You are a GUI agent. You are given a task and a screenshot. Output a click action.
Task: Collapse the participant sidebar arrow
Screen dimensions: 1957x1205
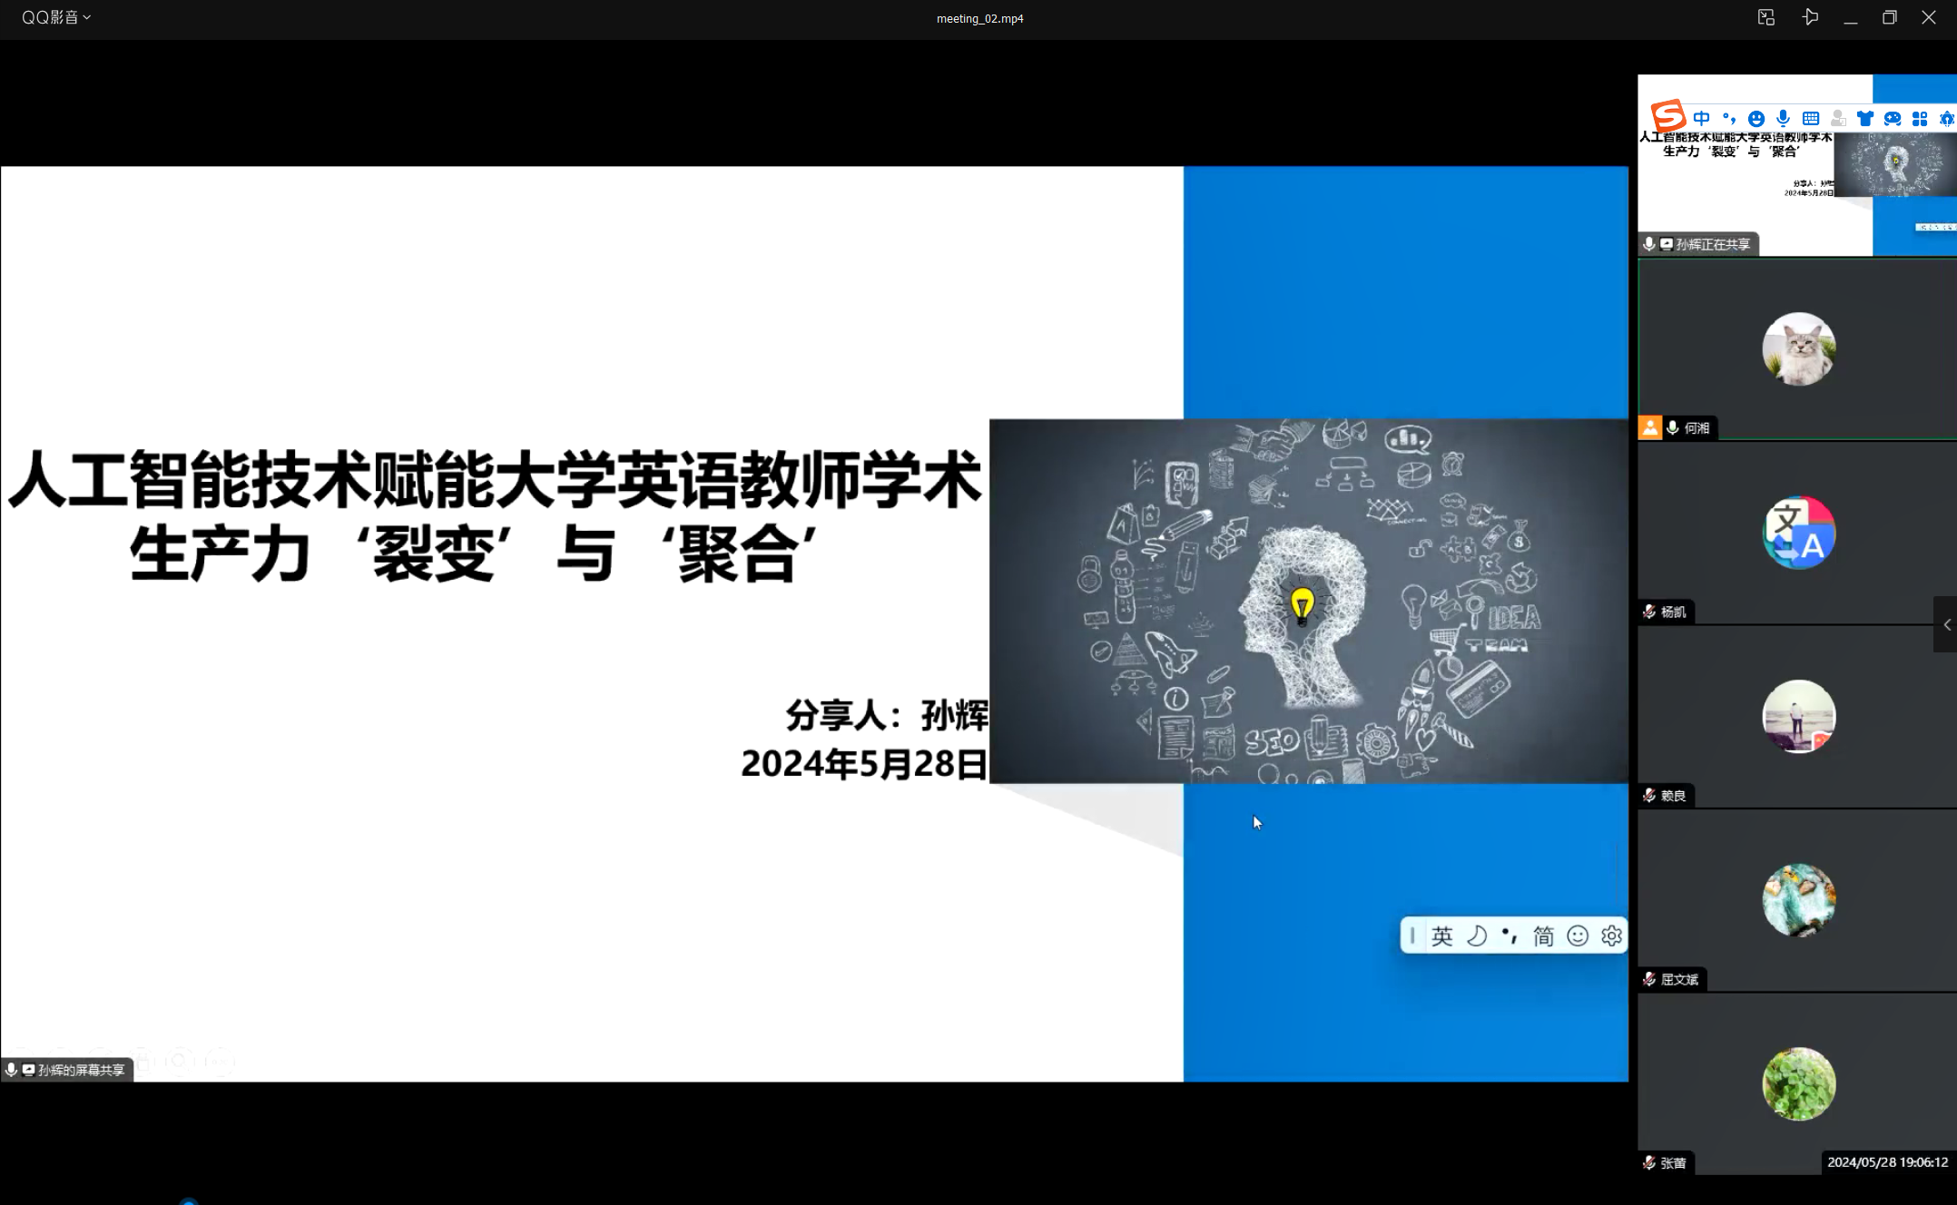[1946, 624]
